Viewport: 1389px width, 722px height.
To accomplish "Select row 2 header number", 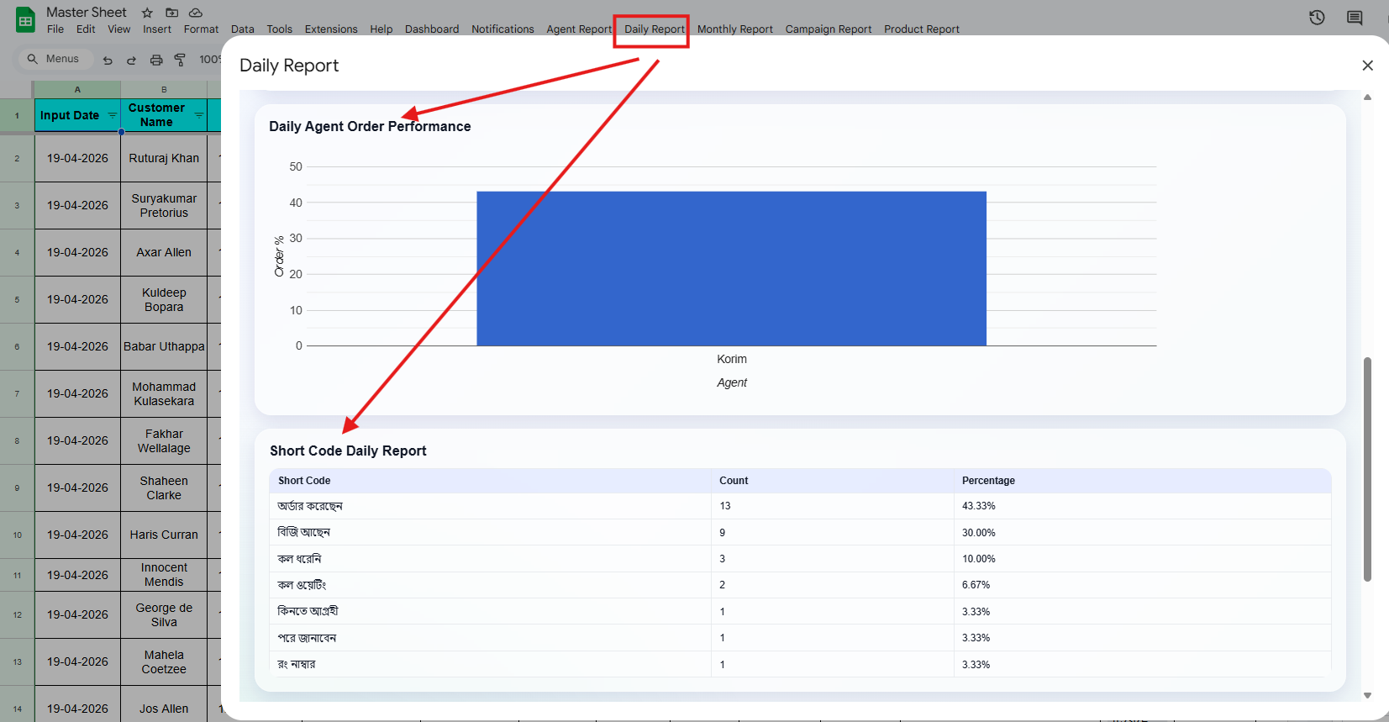I will (x=17, y=158).
